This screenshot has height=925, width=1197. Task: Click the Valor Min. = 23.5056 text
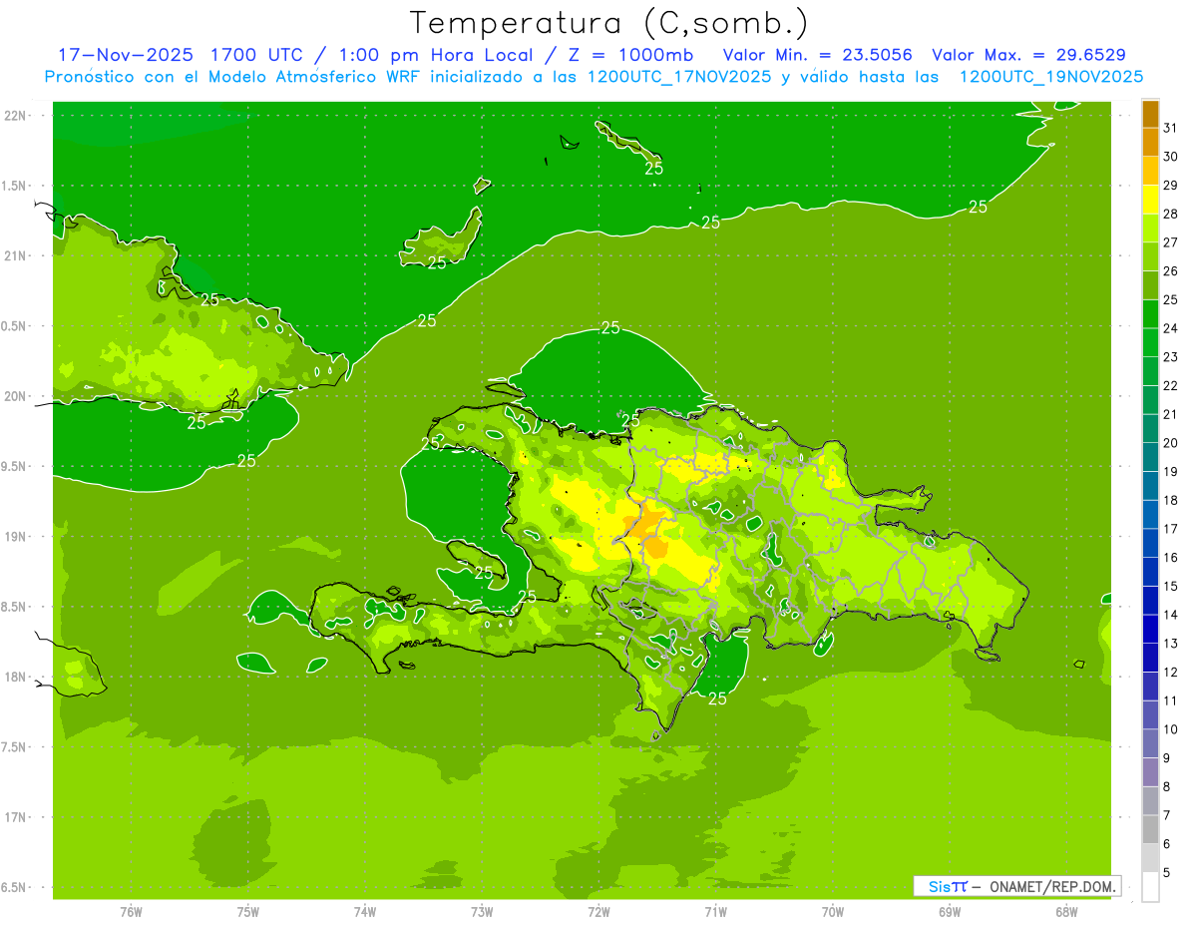(817, 55)
